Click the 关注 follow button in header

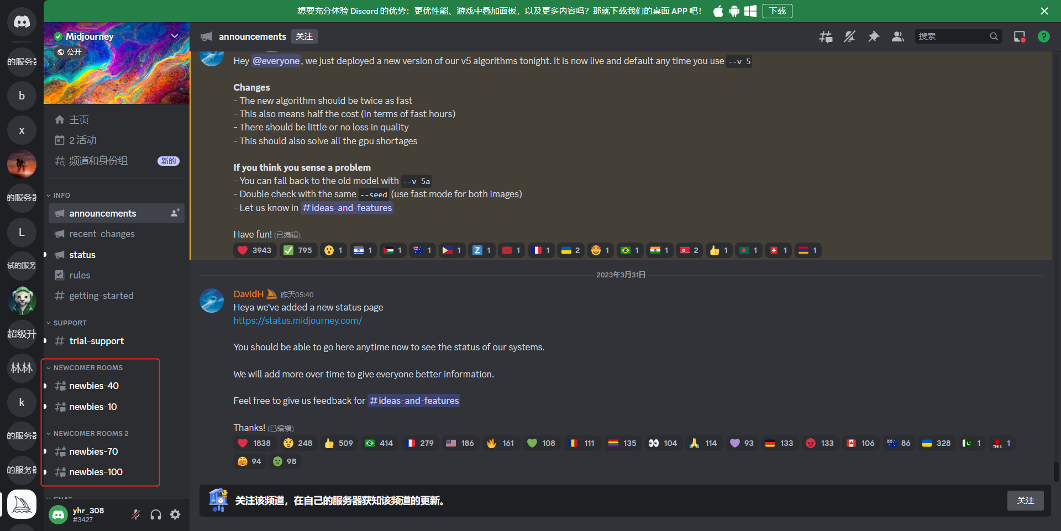click(x=304, y=36)
